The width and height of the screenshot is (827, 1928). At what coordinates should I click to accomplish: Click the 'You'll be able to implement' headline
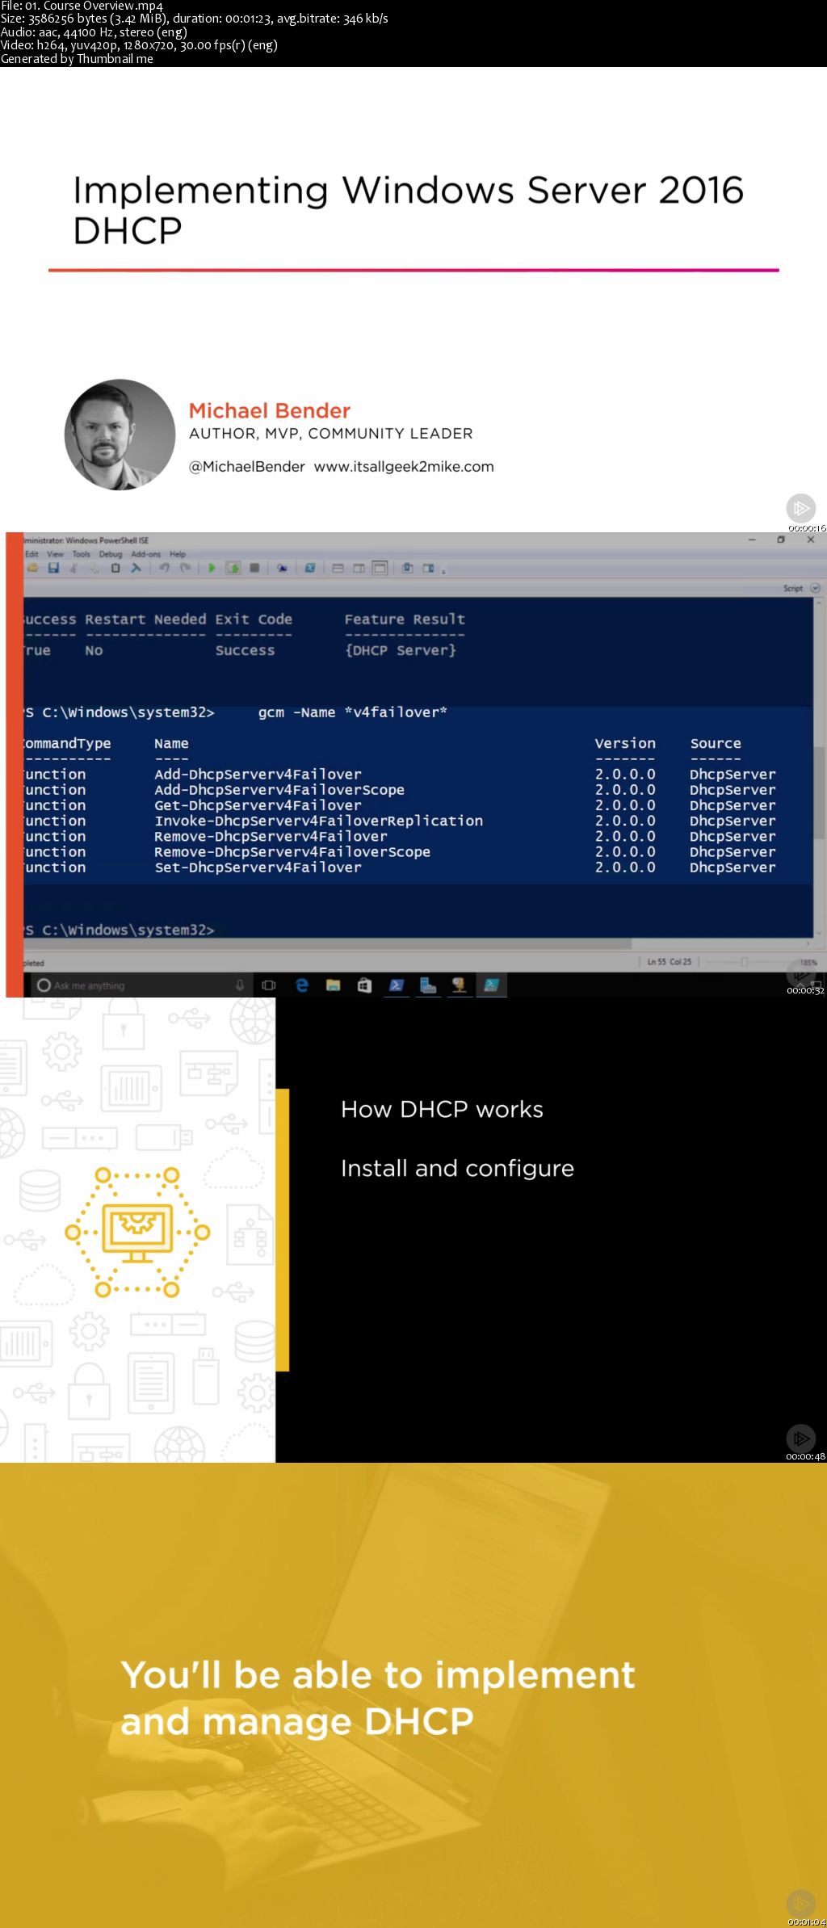378,1674
